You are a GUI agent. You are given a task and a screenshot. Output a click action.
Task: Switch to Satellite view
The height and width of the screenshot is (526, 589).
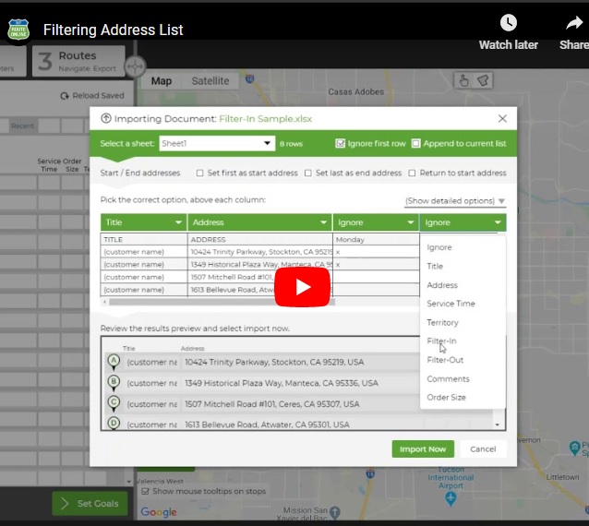pyautogui.click(x=210, y=81)
